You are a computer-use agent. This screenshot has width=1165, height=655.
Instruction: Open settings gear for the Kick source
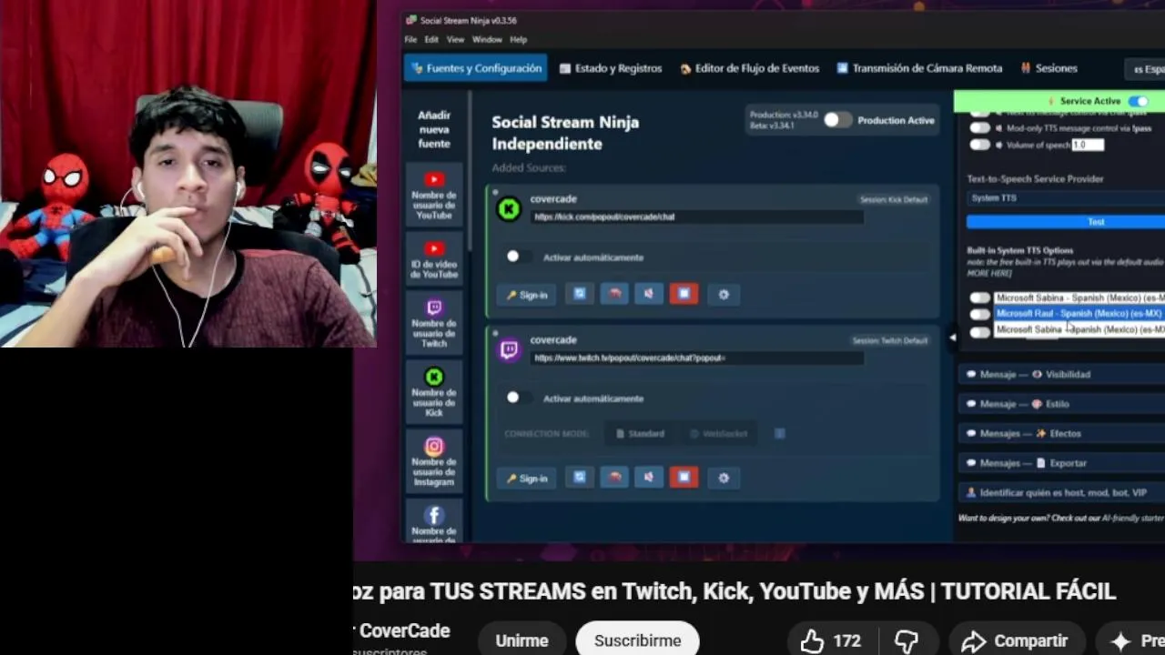[724, 295]
